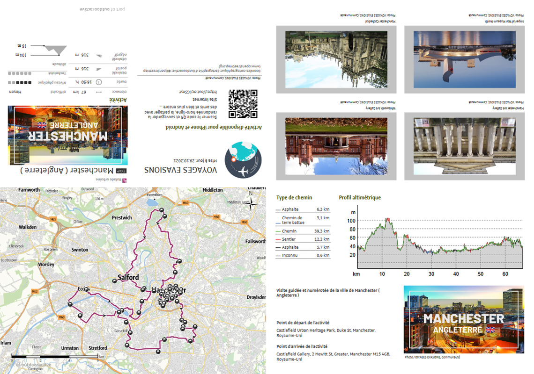Select the '104 m' altitude value
The height and width of the screenshot is (374, 534).
pos(21,55)
